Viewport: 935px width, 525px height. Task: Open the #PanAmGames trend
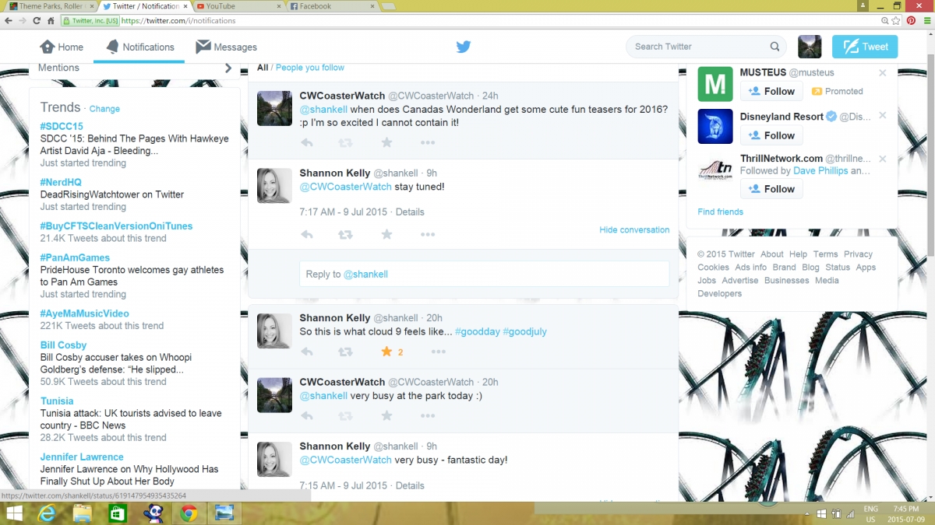pos(75,257)
